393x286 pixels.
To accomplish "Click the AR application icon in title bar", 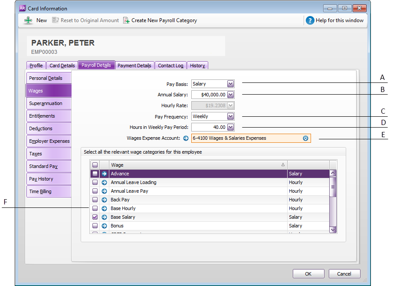I will point(22,8).
